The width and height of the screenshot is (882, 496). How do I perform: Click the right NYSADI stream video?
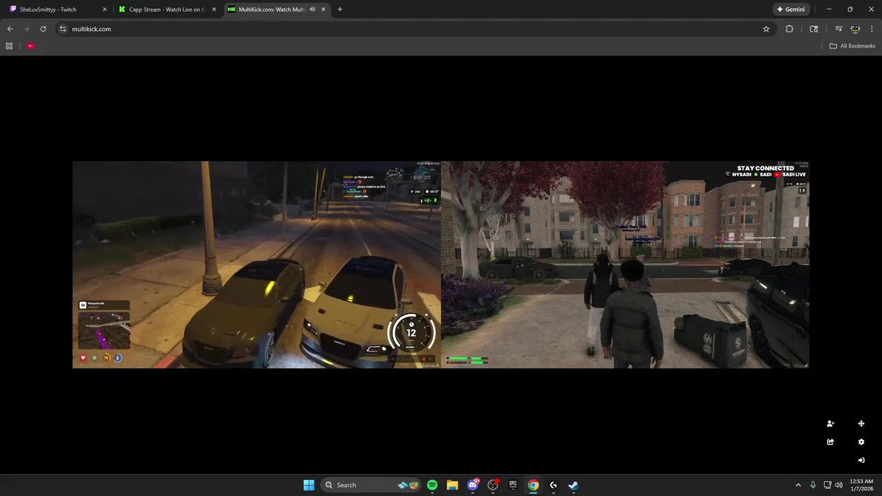click(625, 265)
